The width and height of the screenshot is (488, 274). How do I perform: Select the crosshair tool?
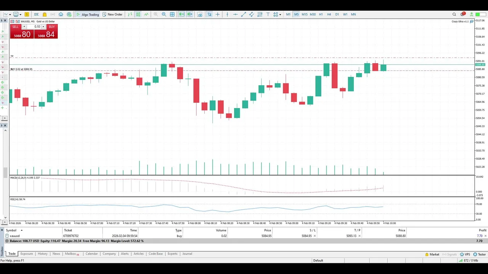218,14
